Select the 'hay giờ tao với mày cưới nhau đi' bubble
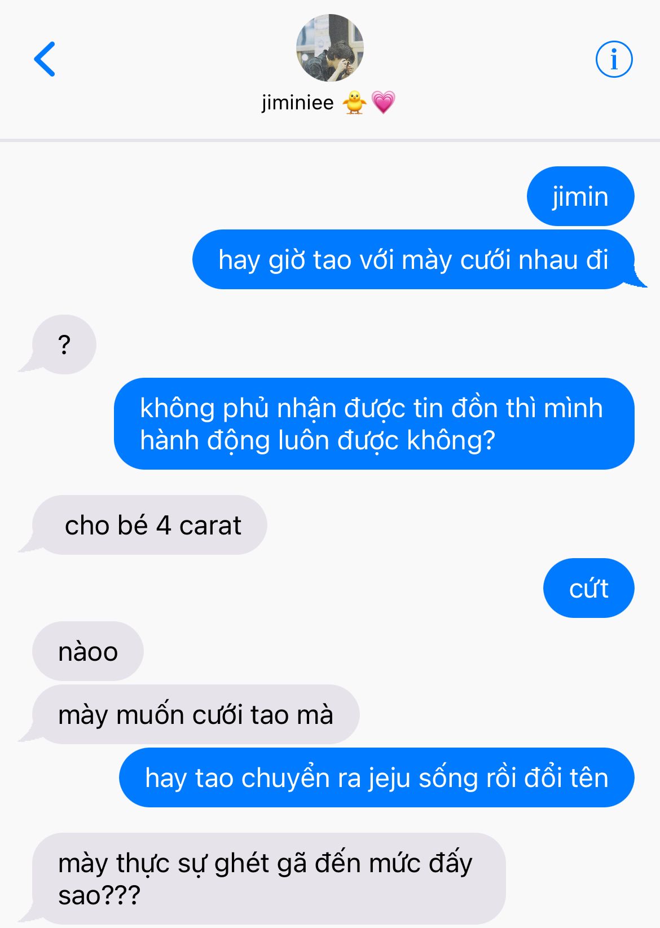 click(x=413, y=259)
